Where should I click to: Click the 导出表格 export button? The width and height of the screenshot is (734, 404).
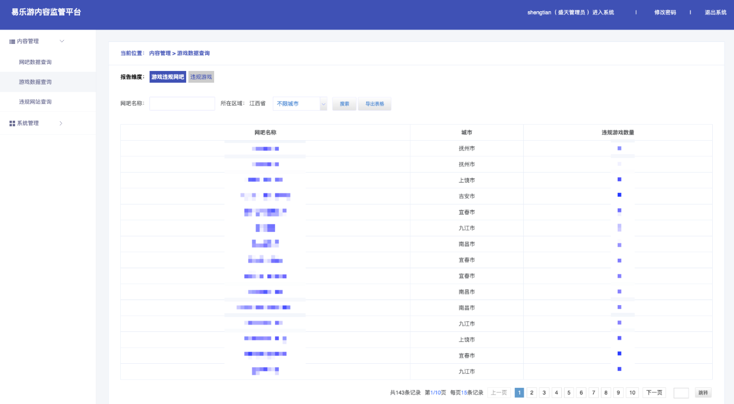tap(375, 104)
